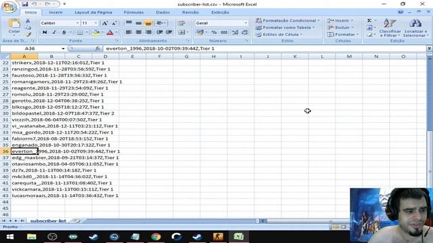Image resolution: width=433 pixels, height=243 pixels.
Task: Open the Windows Start menu
Action: (10, 237)
